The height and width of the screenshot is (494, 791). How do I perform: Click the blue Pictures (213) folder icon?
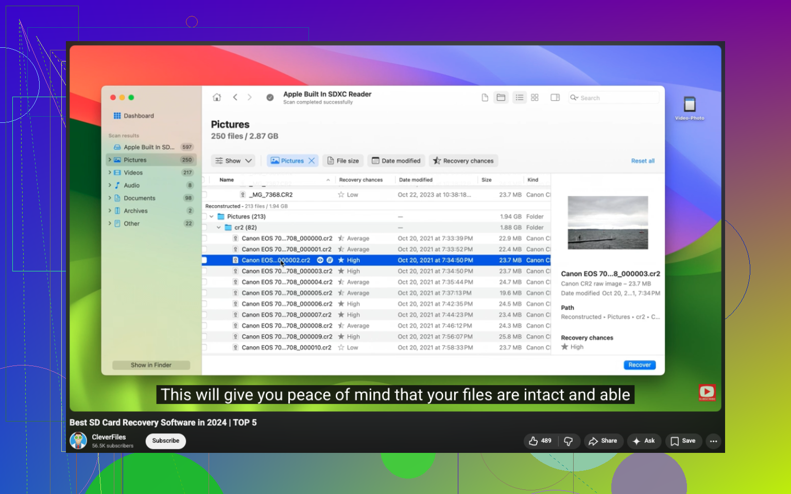[221, 216]
